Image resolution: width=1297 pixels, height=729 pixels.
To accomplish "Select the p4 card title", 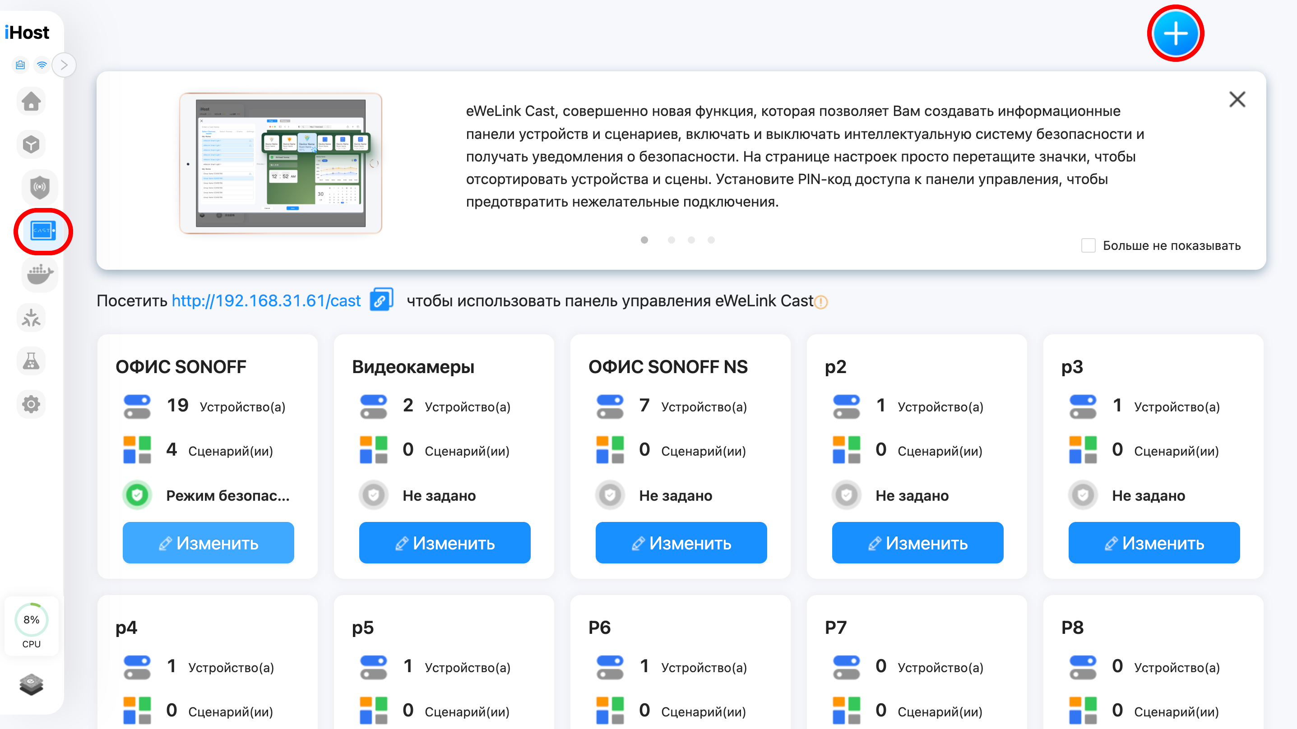I will (126, 628).
